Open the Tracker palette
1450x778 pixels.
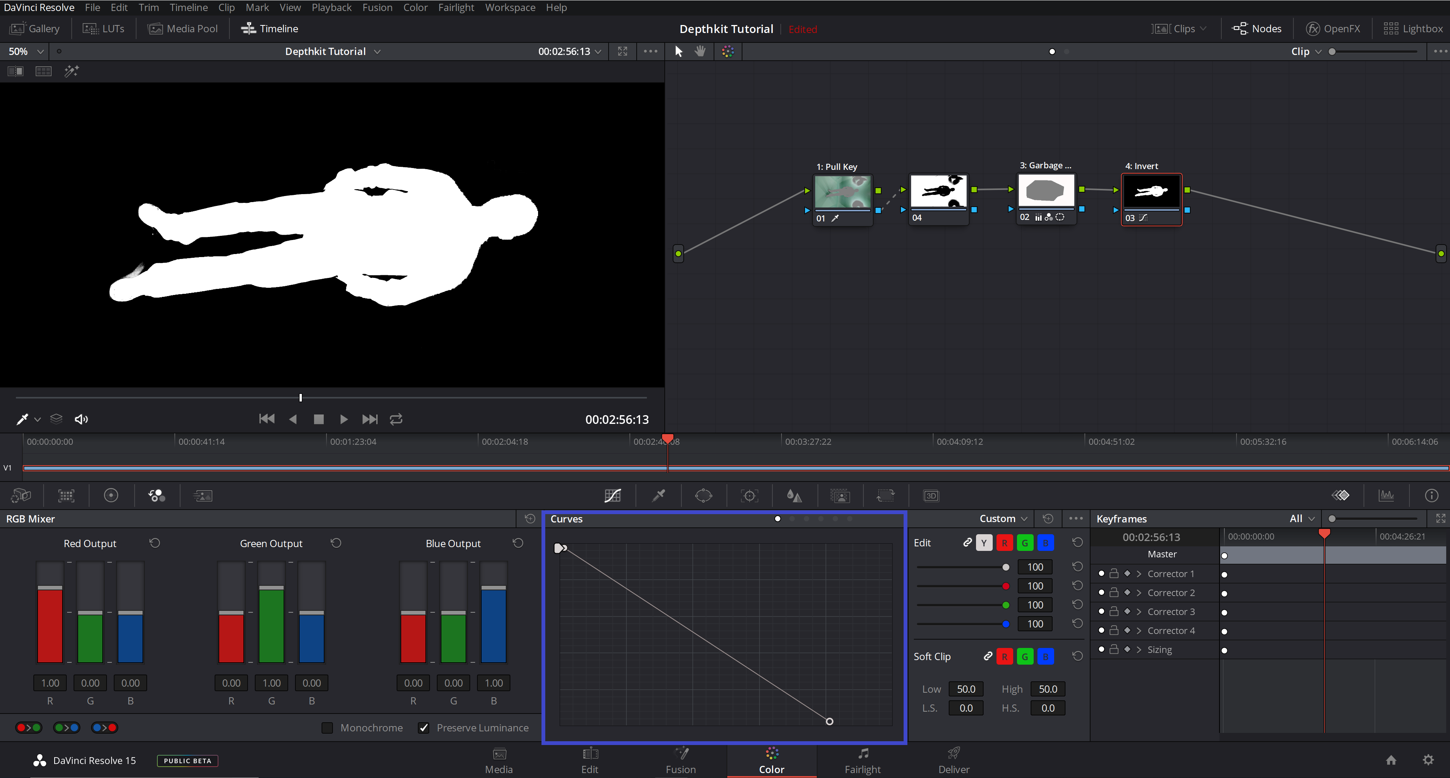[749, 496]
